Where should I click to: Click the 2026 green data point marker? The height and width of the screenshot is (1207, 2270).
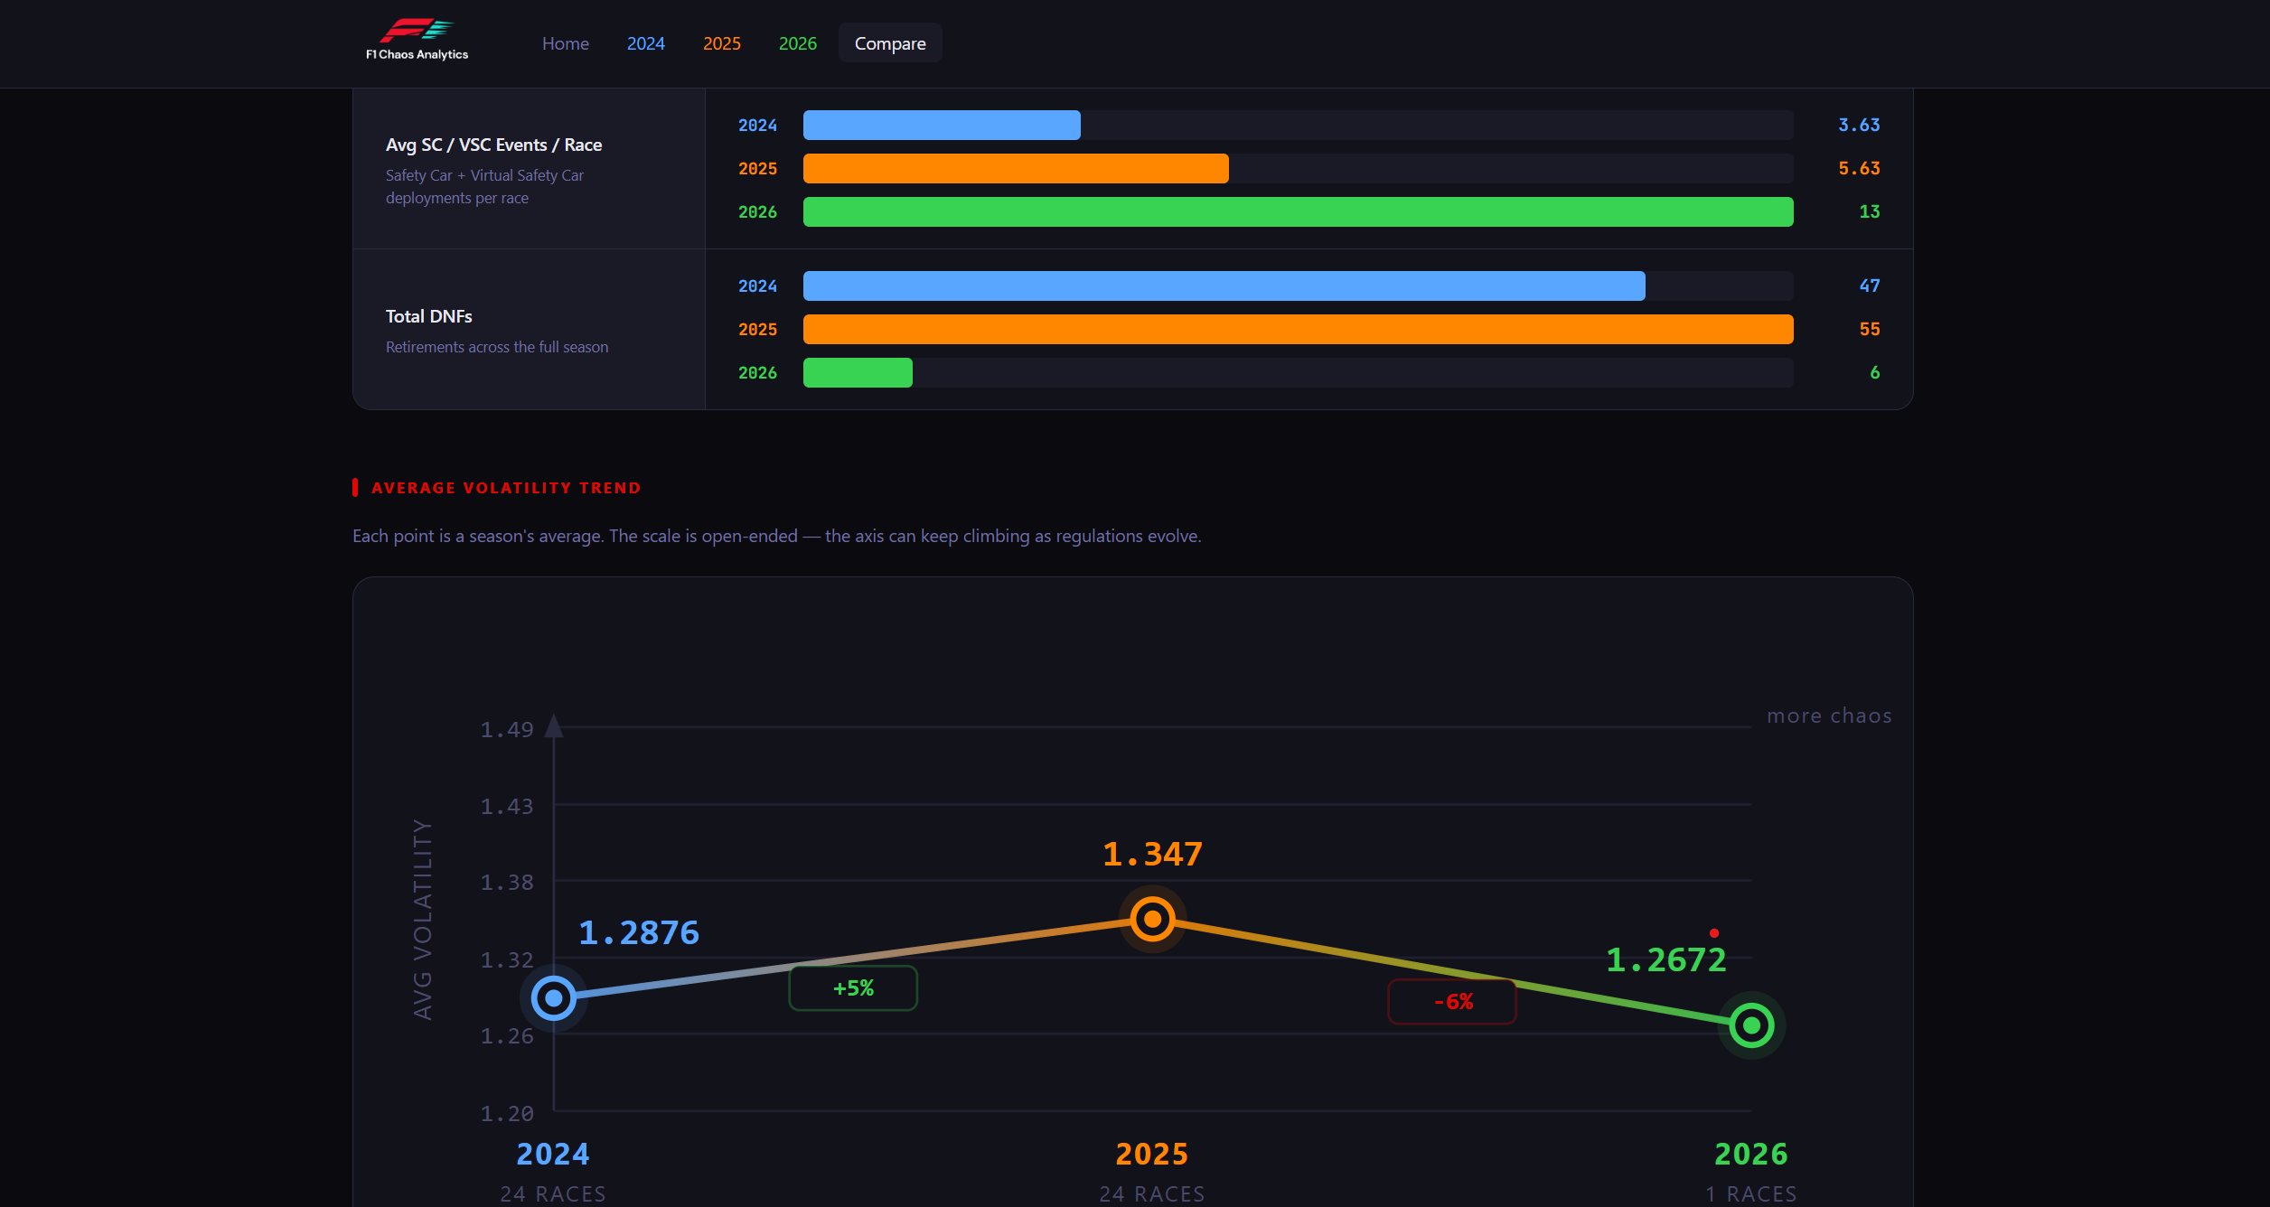[x=1750, y=1025]
